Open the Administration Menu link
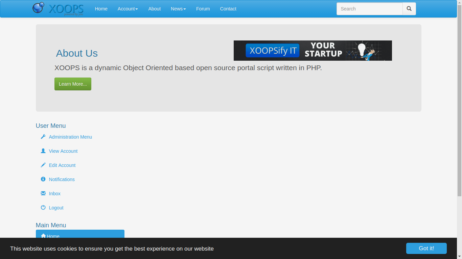462x259 pixels. (x=70, y=137)
